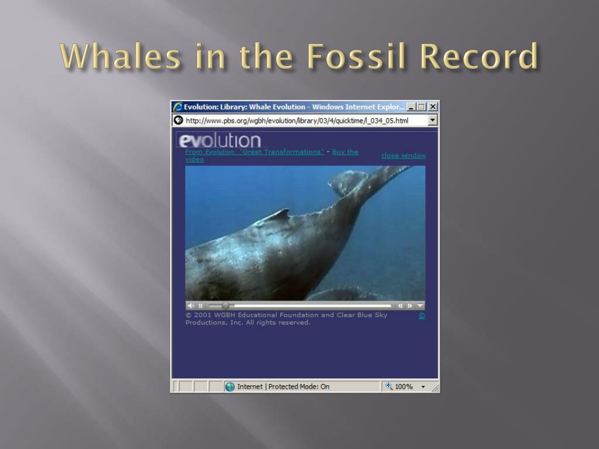The height and width of the screenshot is (449, 599).
Task: Minimize the Internet Explorer window
Action: (x=411, y=107)
